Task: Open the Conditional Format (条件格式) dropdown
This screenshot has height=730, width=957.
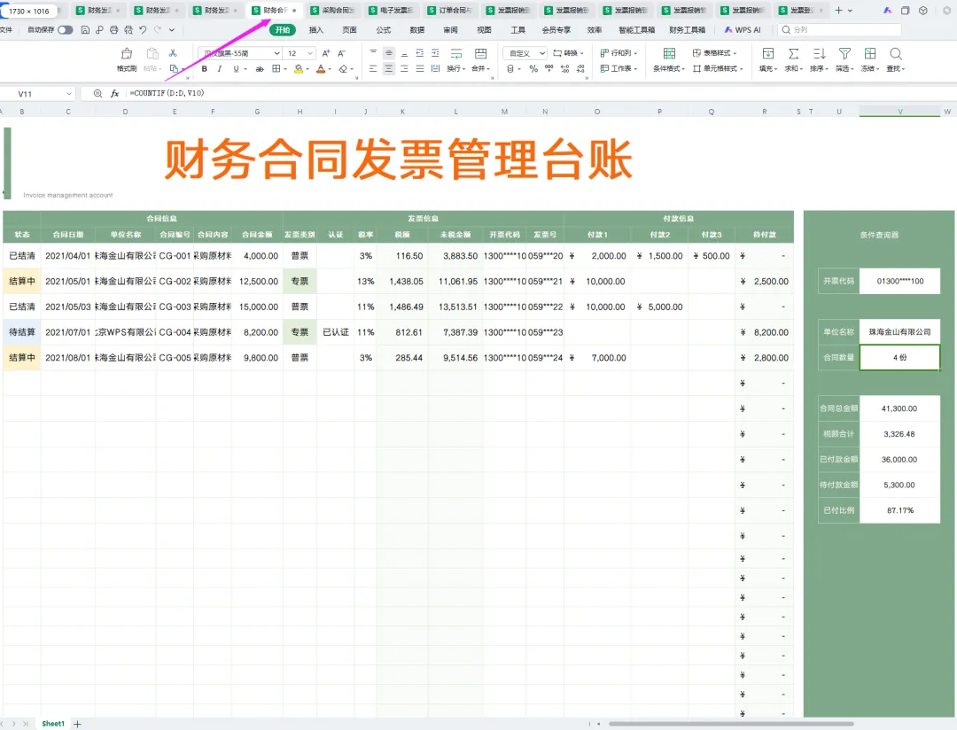Action: coord(669,60)
